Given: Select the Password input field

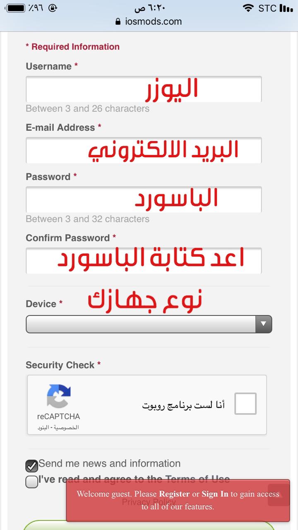Looking at the screenshot, I should point(144,200).
